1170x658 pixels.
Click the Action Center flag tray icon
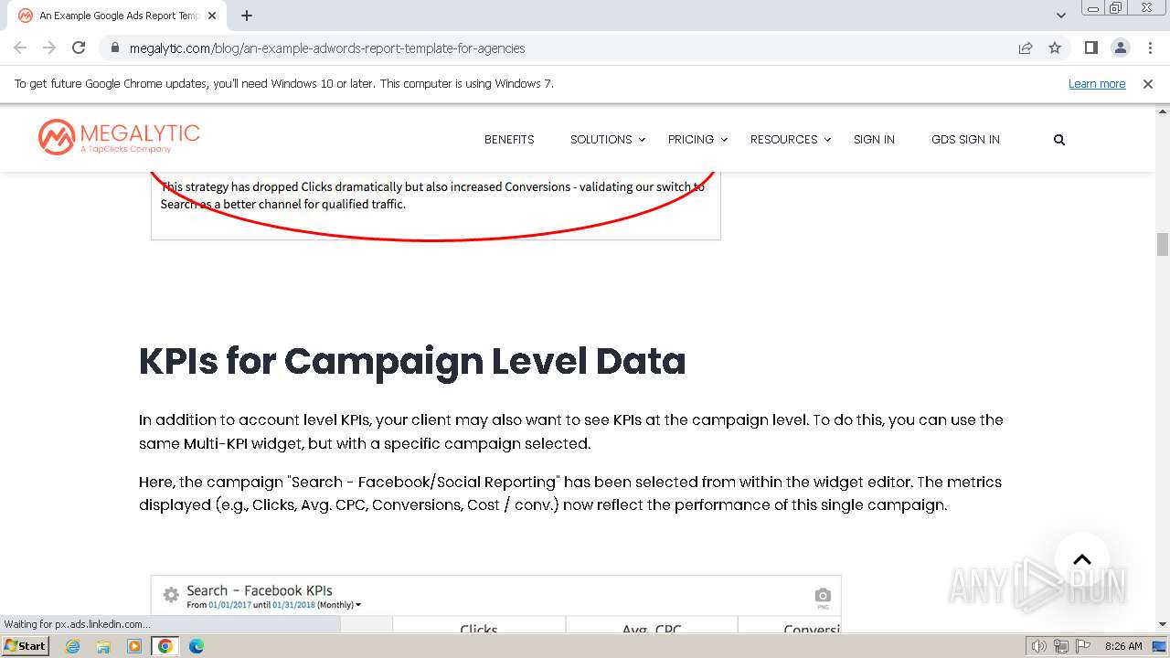tap(1084, 646)
